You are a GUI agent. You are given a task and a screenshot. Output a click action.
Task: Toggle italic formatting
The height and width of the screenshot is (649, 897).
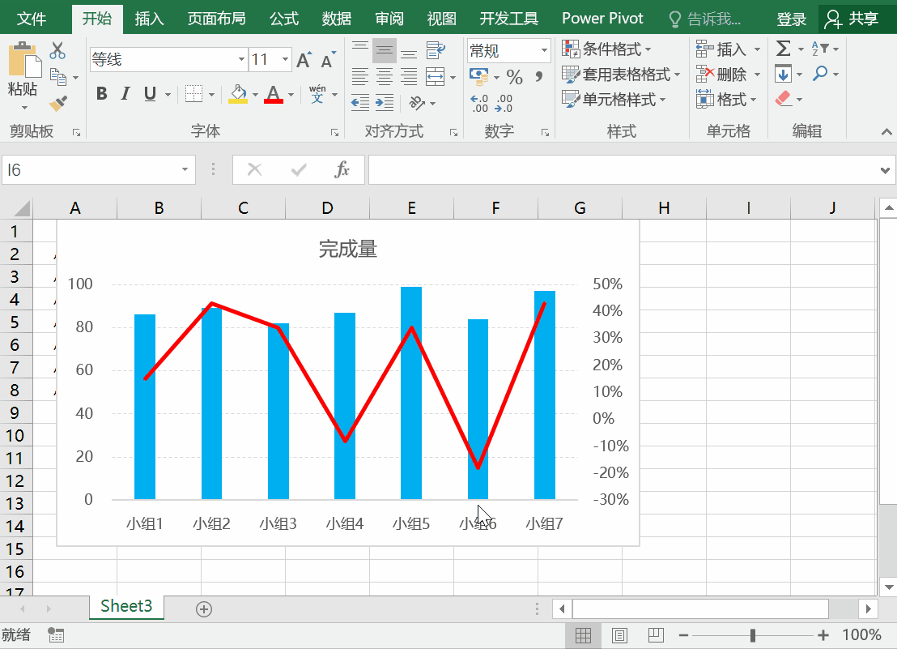(125, 94)
